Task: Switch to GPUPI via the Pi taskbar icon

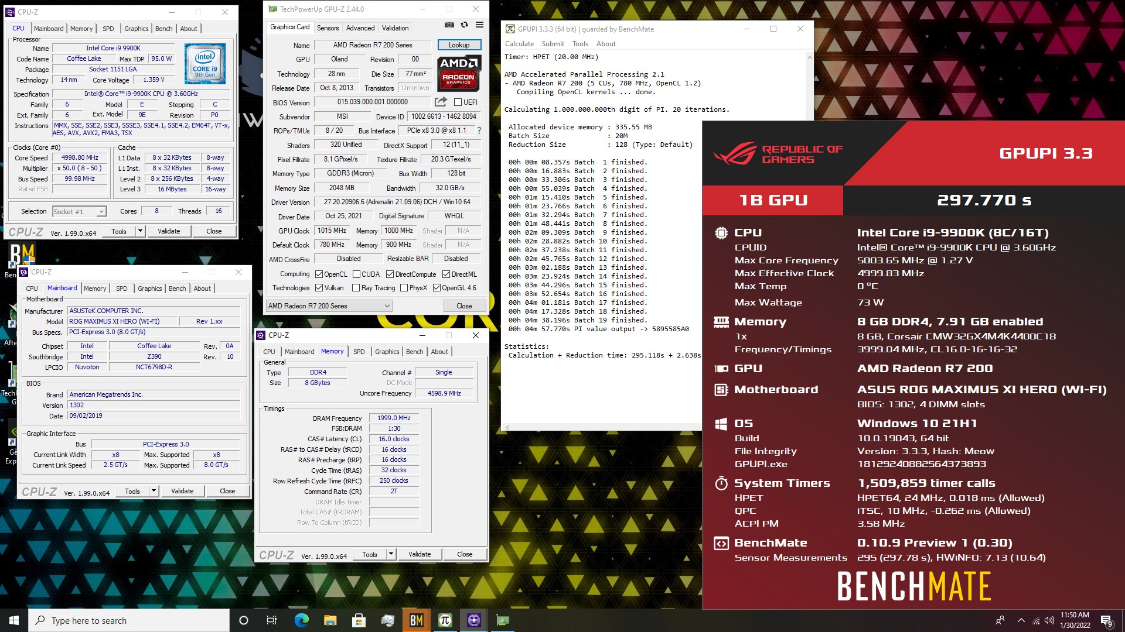Action: [x=445, y=620]
